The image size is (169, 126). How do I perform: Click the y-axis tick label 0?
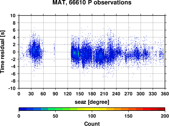14,52
